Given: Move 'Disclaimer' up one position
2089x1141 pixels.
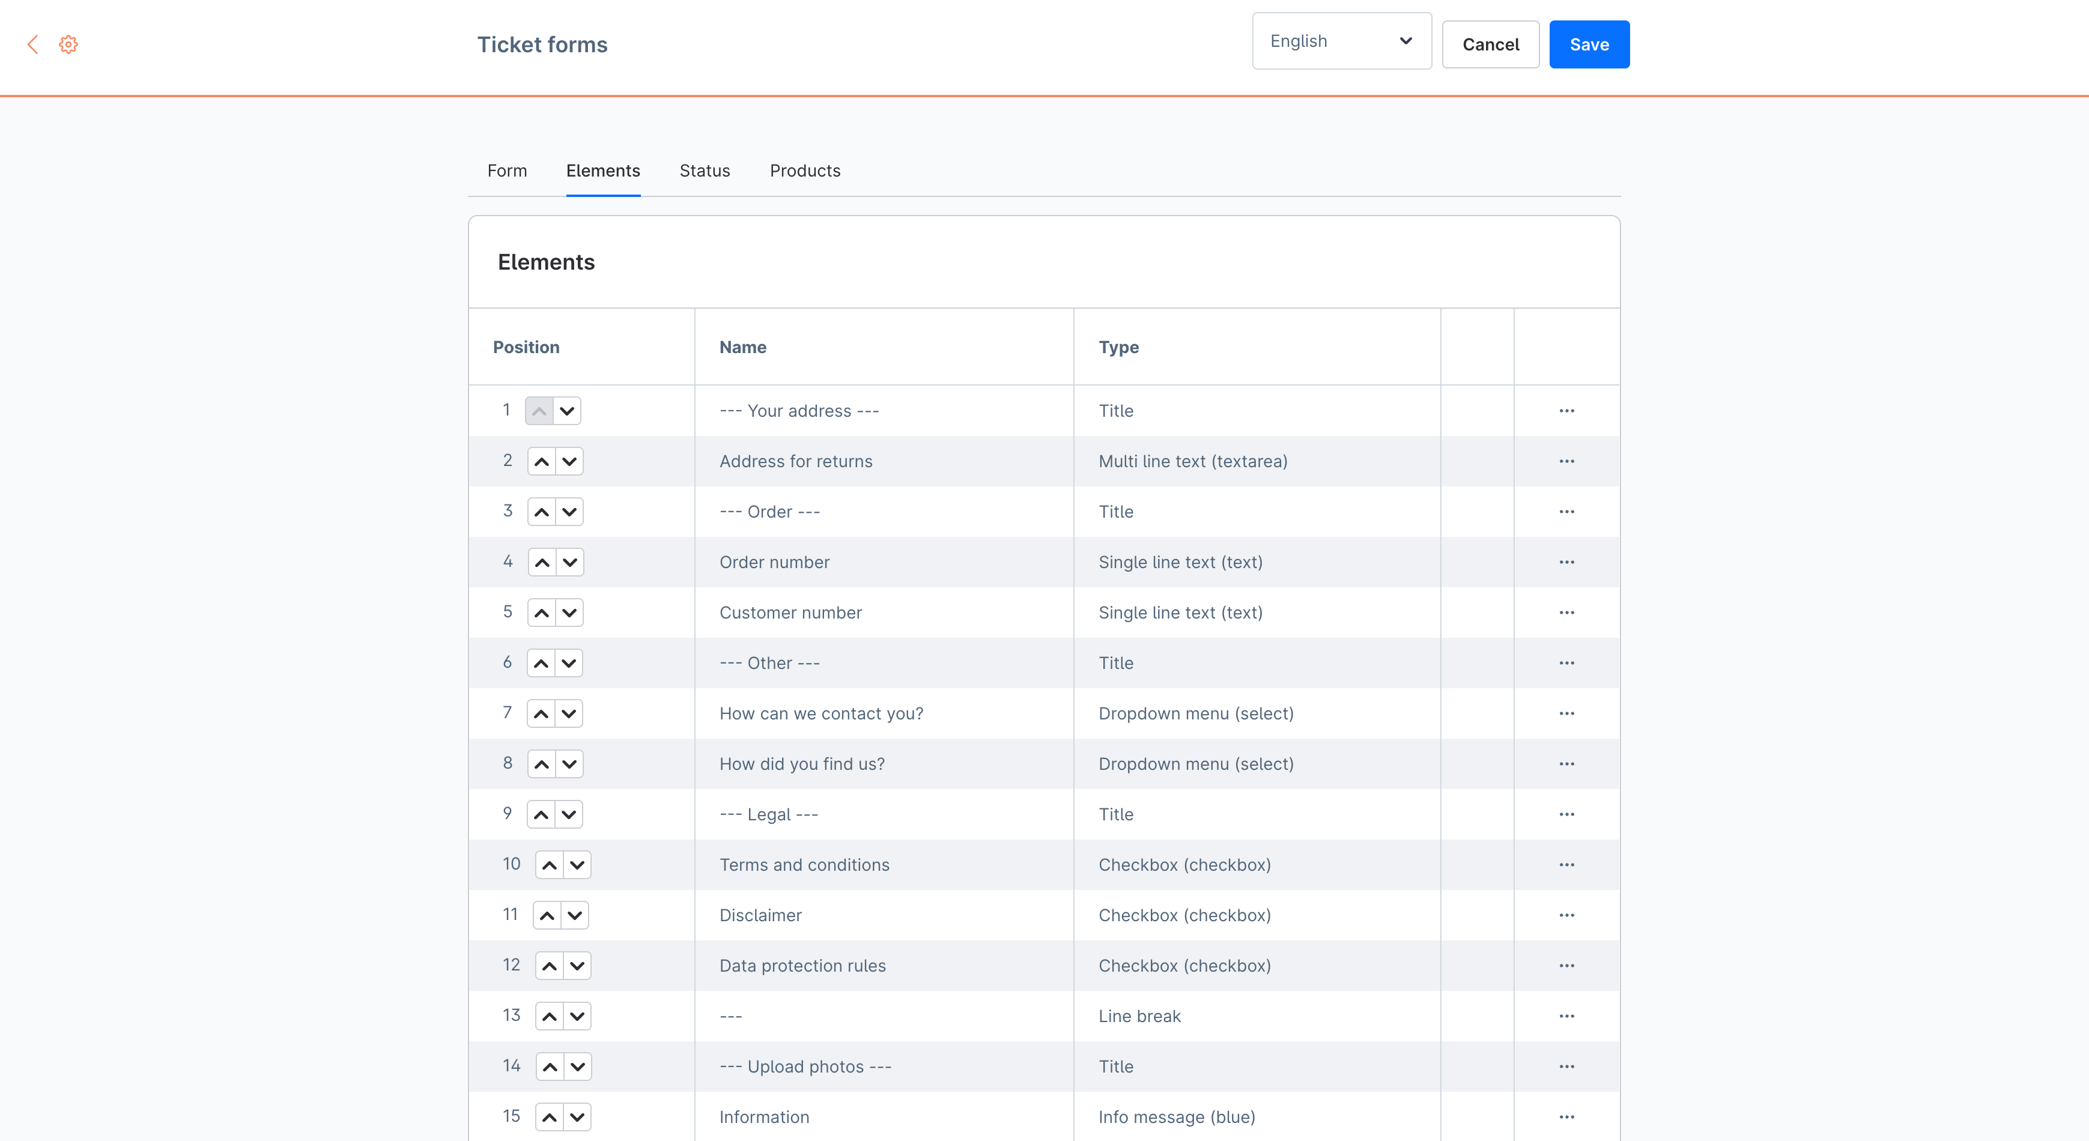Looking at the screenshot, I should [x=547, y=916].
